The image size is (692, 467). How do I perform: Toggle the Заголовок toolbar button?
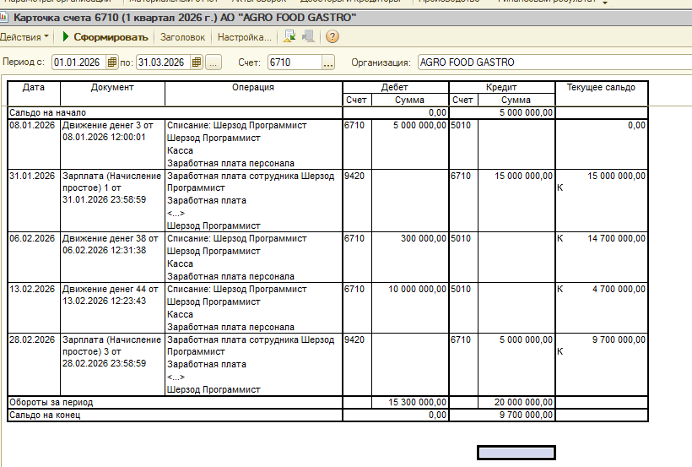click(183, 37)
